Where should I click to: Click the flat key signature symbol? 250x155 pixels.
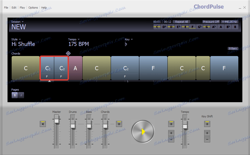[x=126, y=44]
